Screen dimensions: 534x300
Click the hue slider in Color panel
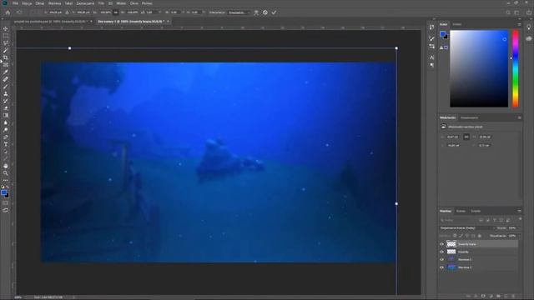click(x=516, y=68)
